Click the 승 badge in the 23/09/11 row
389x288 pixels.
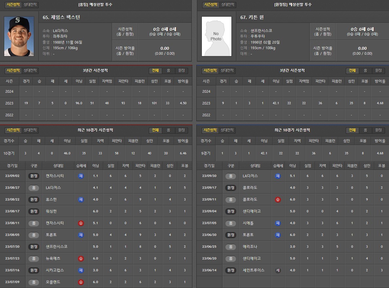pyautogui.click(x=278, y=200)
